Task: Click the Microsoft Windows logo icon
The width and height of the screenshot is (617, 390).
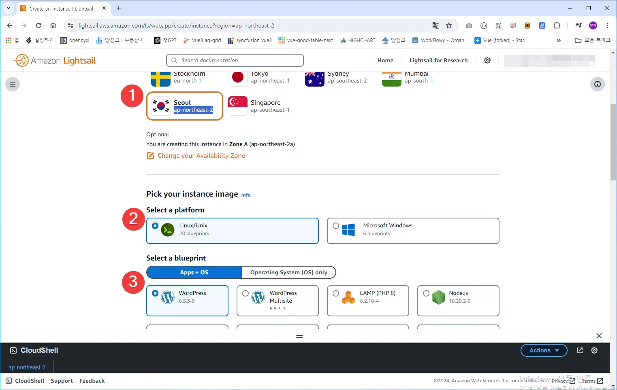Action: [x=348, y=230]
